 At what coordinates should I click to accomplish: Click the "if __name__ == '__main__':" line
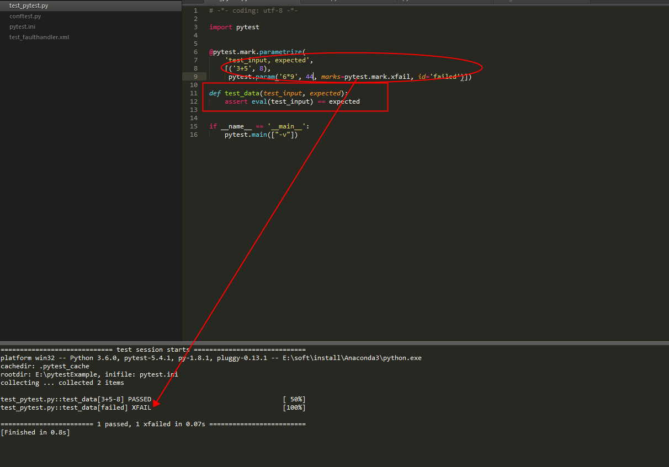[x=259, y=126]
